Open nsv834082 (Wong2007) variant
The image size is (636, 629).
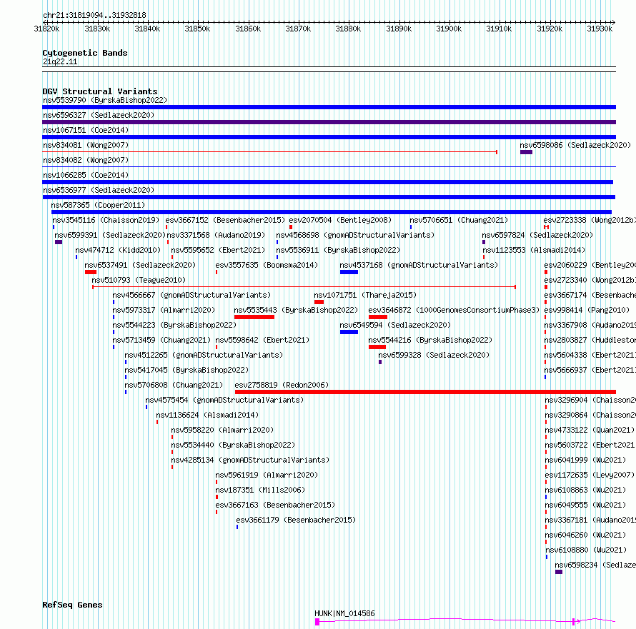click(86, 160)
